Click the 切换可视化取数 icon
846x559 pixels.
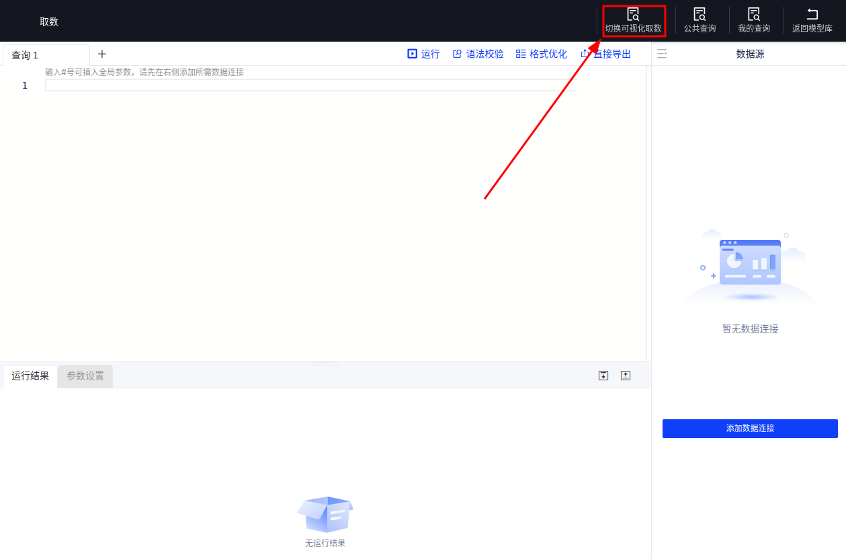coord(633,14)
